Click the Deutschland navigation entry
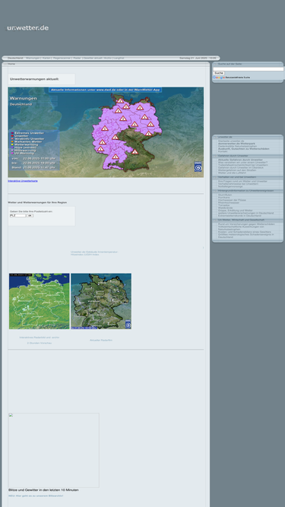Viewport: 285px width, 507px height. (15, 59)
